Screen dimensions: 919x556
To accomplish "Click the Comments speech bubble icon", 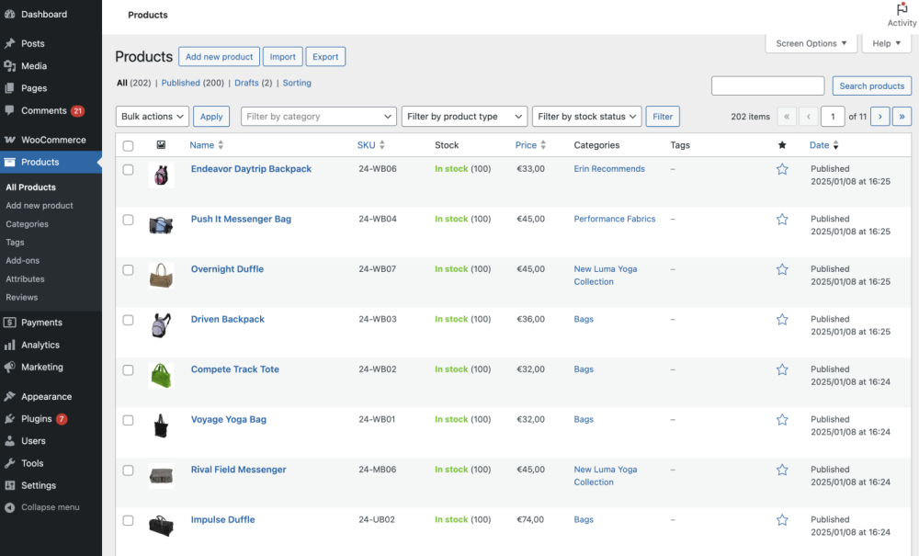I will (9, 110).
